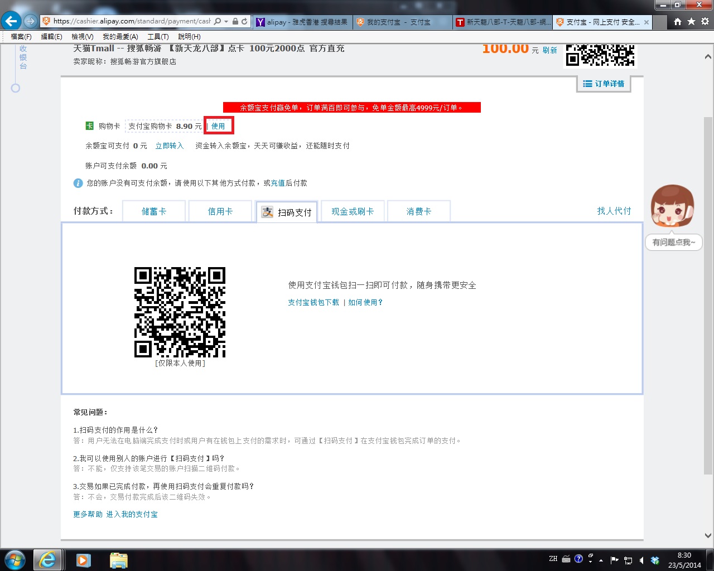This screenshot has width=714, height=571.
Task: Click the IE back arrow button
Action: pos(11,21)
